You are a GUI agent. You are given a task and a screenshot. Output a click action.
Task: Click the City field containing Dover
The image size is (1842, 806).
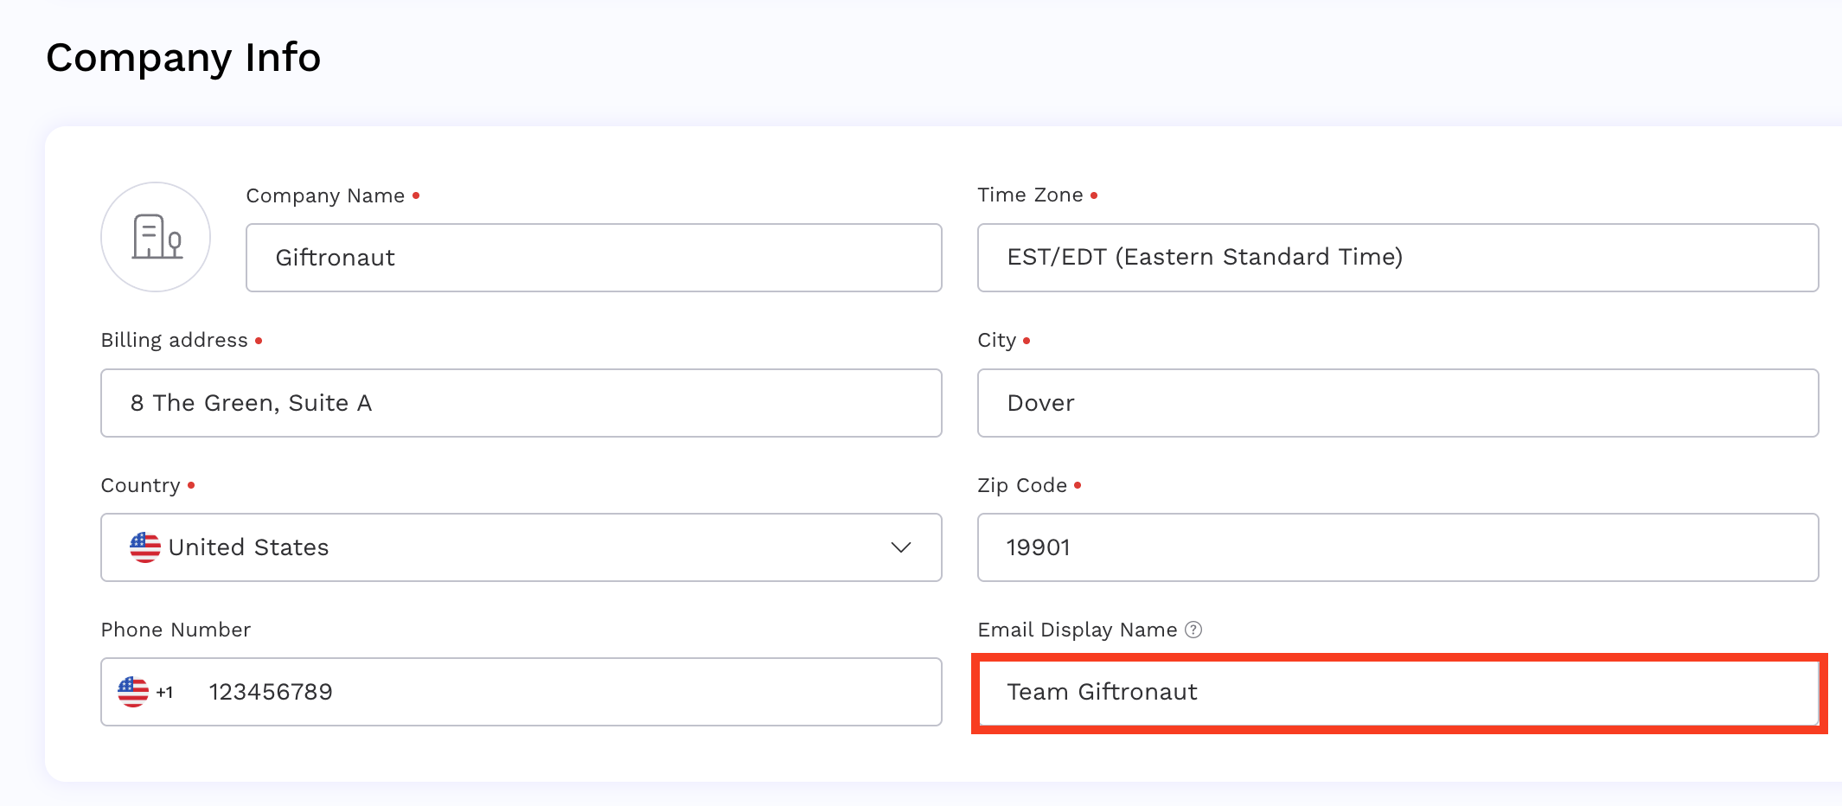point(1397,402)
